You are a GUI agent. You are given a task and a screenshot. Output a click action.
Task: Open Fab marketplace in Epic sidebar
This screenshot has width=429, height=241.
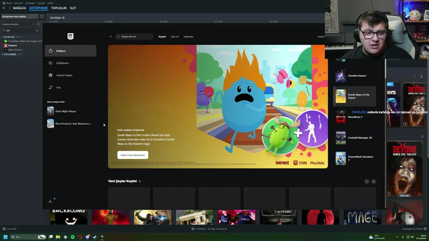[x=70, y=87]
